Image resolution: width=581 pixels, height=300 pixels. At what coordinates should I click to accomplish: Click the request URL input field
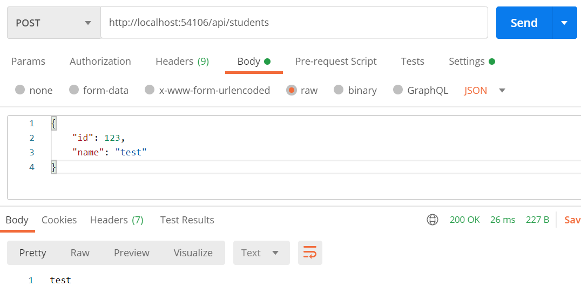[294, 23]
